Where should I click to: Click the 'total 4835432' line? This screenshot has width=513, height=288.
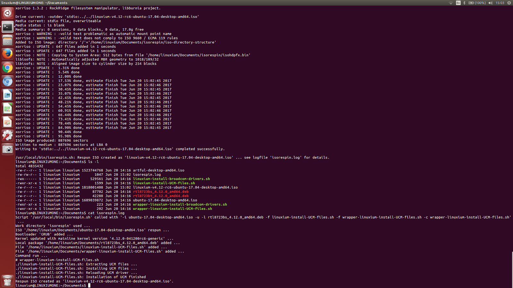pyautogui.click(x=29, y=166)
